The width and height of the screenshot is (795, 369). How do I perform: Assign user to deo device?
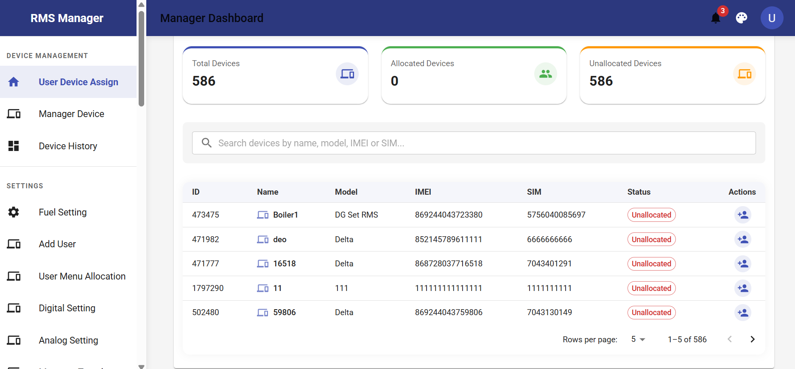pyautogui.click(x=742, y=239)
